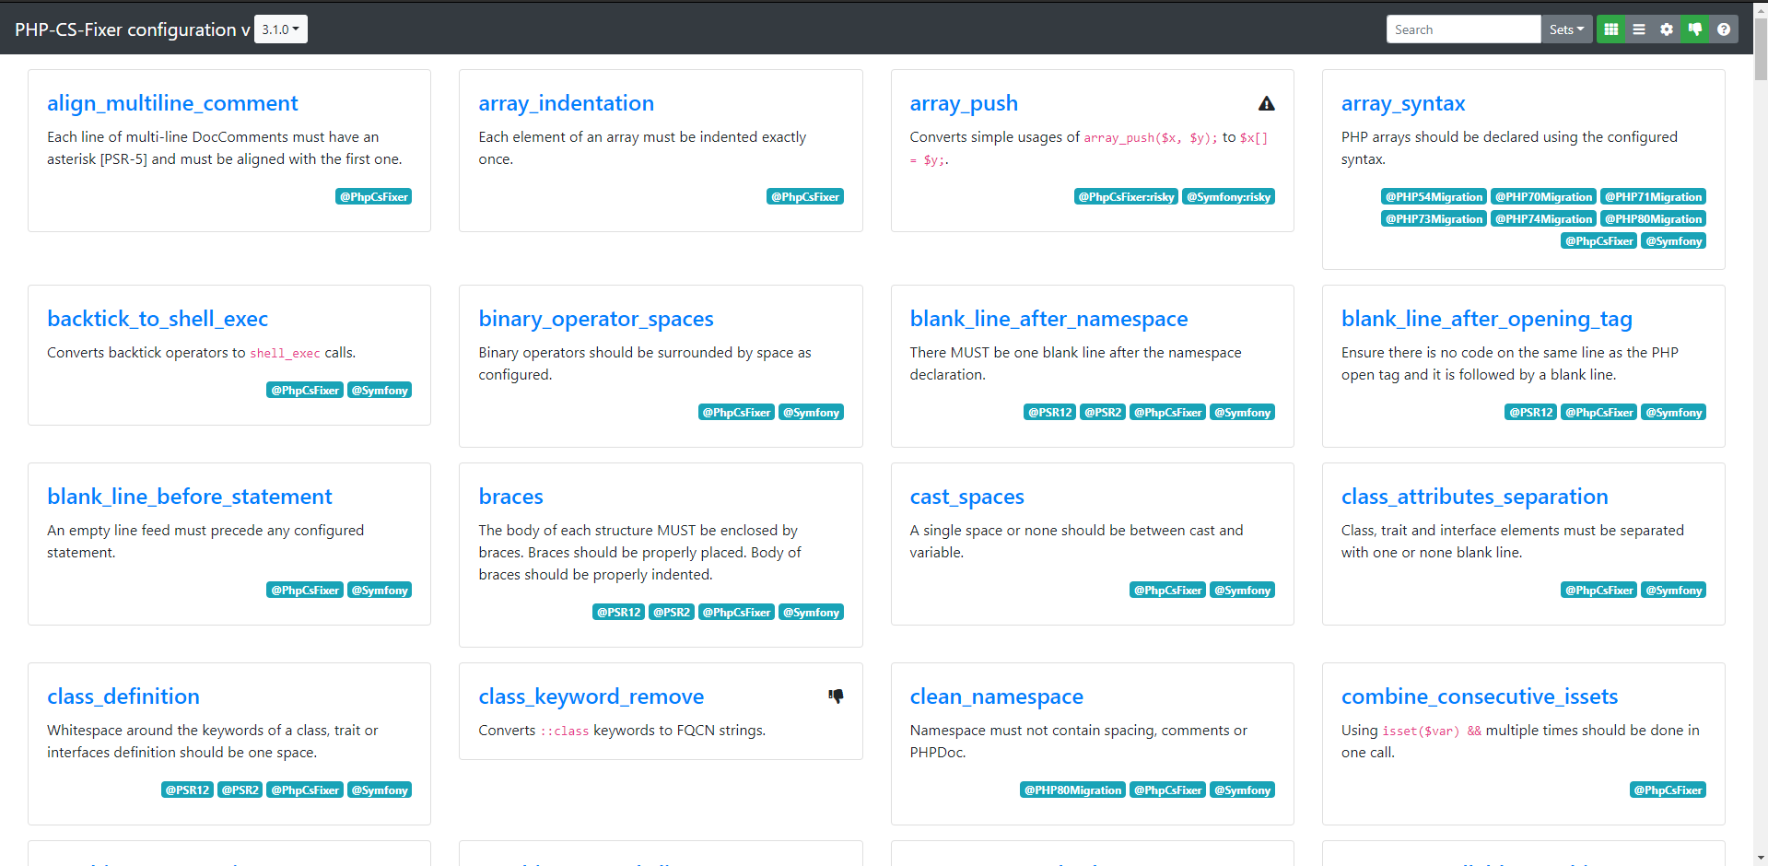The image size is (1768, 866).
Task: Switch to list view layout
Action: click(x=1639, y=29)
